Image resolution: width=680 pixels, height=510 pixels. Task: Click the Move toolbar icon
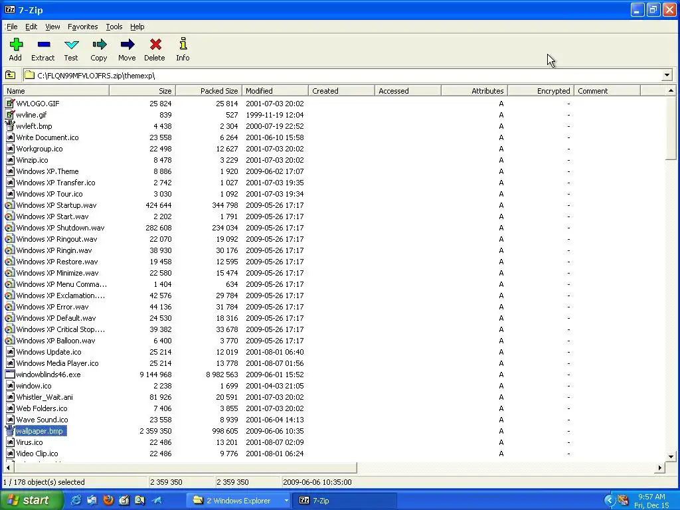click(127, 44)
